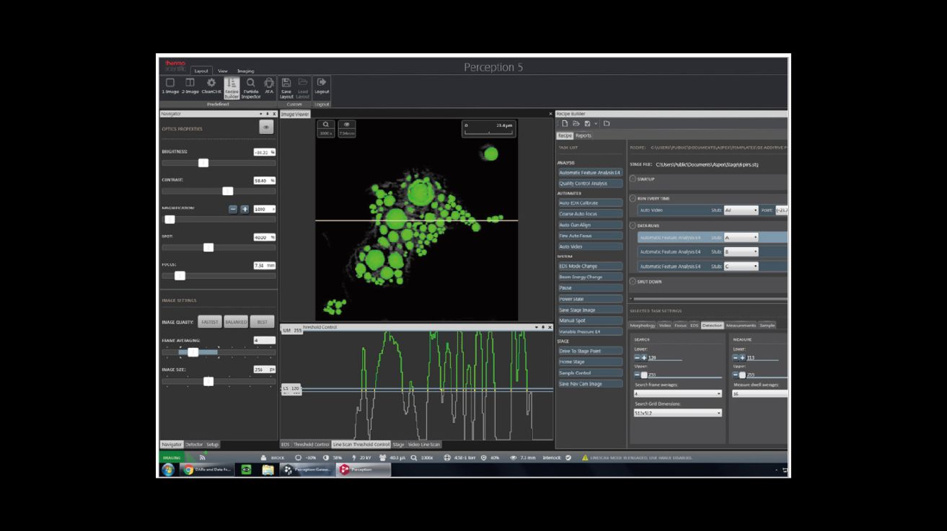Click the Focus value field

pos(264,265)
